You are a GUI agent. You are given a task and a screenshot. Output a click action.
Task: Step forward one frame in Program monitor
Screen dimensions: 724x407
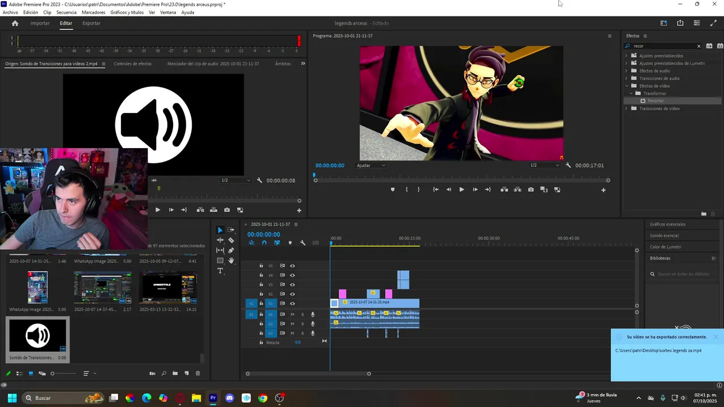click(x=475, y=190)
